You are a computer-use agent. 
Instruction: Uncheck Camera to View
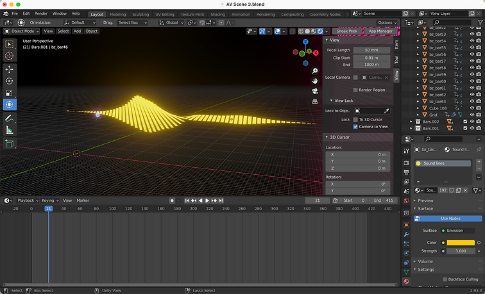point(355,127)
